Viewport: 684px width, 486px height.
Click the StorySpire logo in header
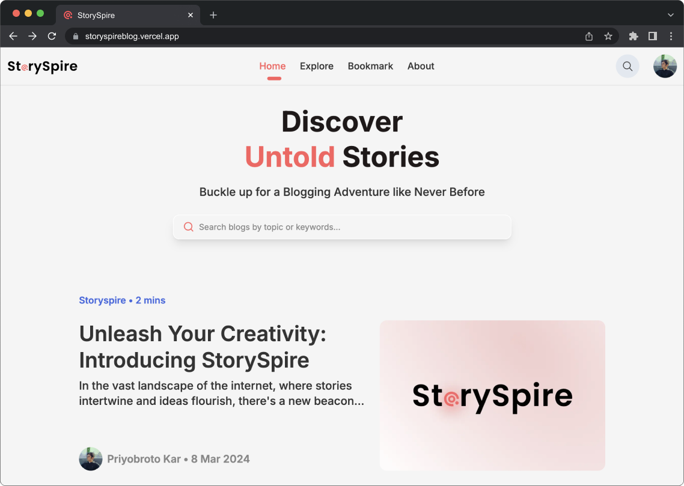[x=42, y=66]
